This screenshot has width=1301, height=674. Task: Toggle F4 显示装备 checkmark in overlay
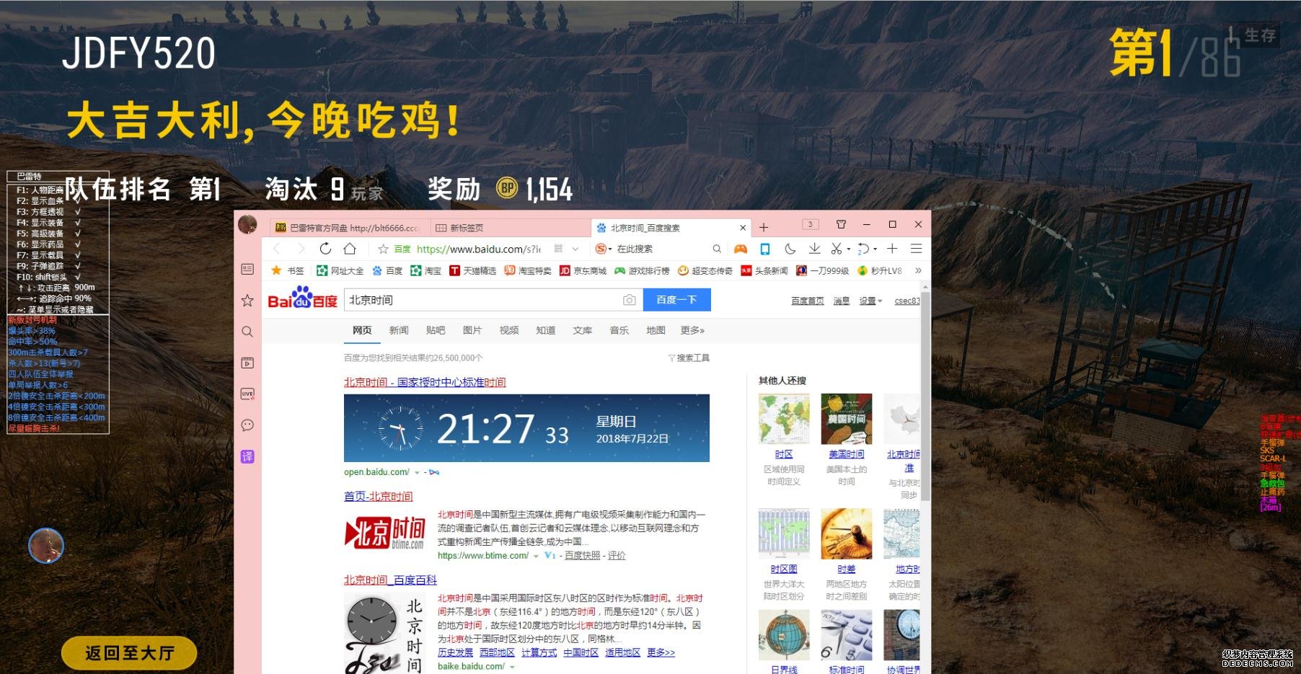coord(78,223)
